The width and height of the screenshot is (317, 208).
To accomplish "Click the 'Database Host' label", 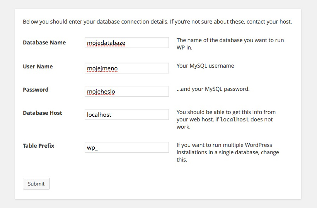I will pyautogui.click(x=43, y=113).
